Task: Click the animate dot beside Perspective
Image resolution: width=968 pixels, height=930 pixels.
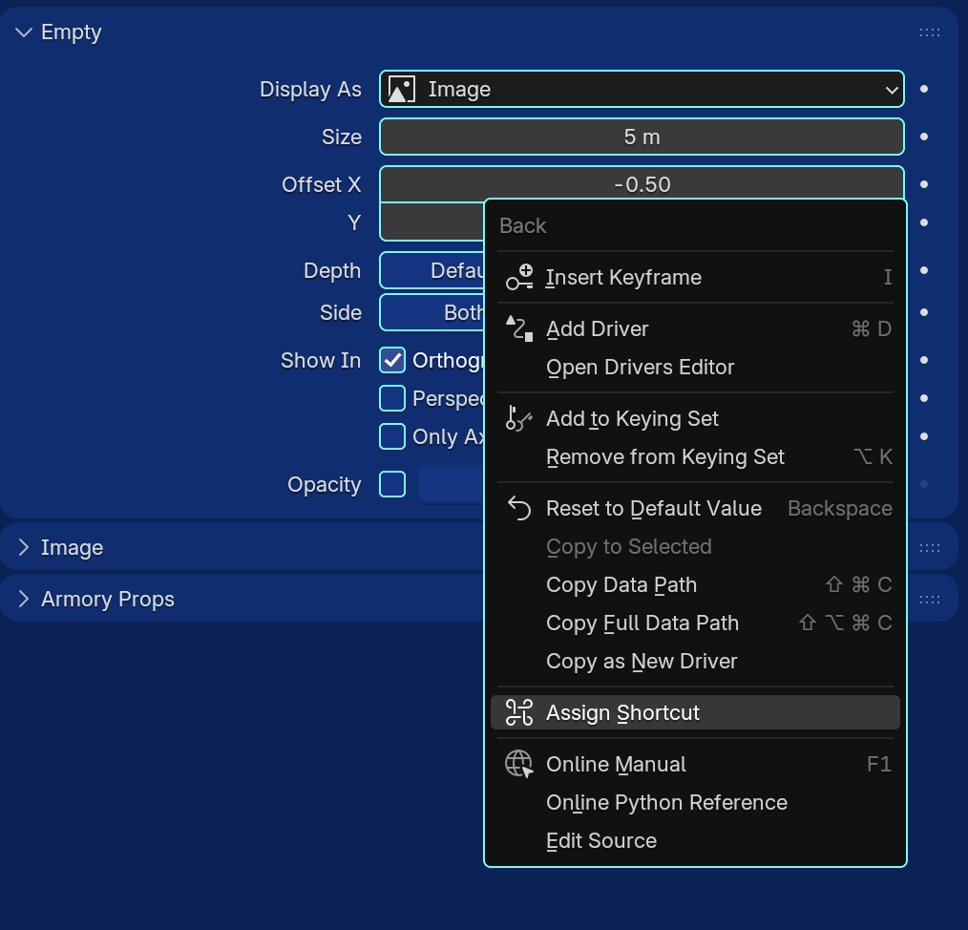Action: tap(924, 398)
